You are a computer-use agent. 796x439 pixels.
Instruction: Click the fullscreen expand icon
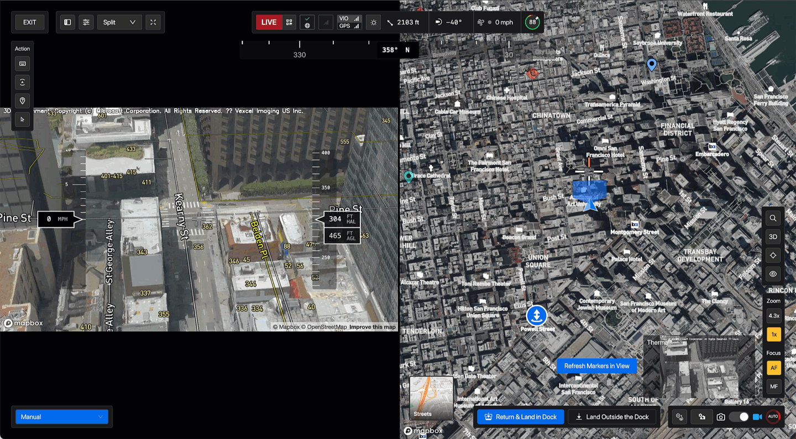point(153,23)
